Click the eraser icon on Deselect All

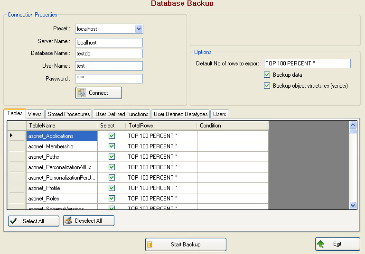tap(68, 220)
